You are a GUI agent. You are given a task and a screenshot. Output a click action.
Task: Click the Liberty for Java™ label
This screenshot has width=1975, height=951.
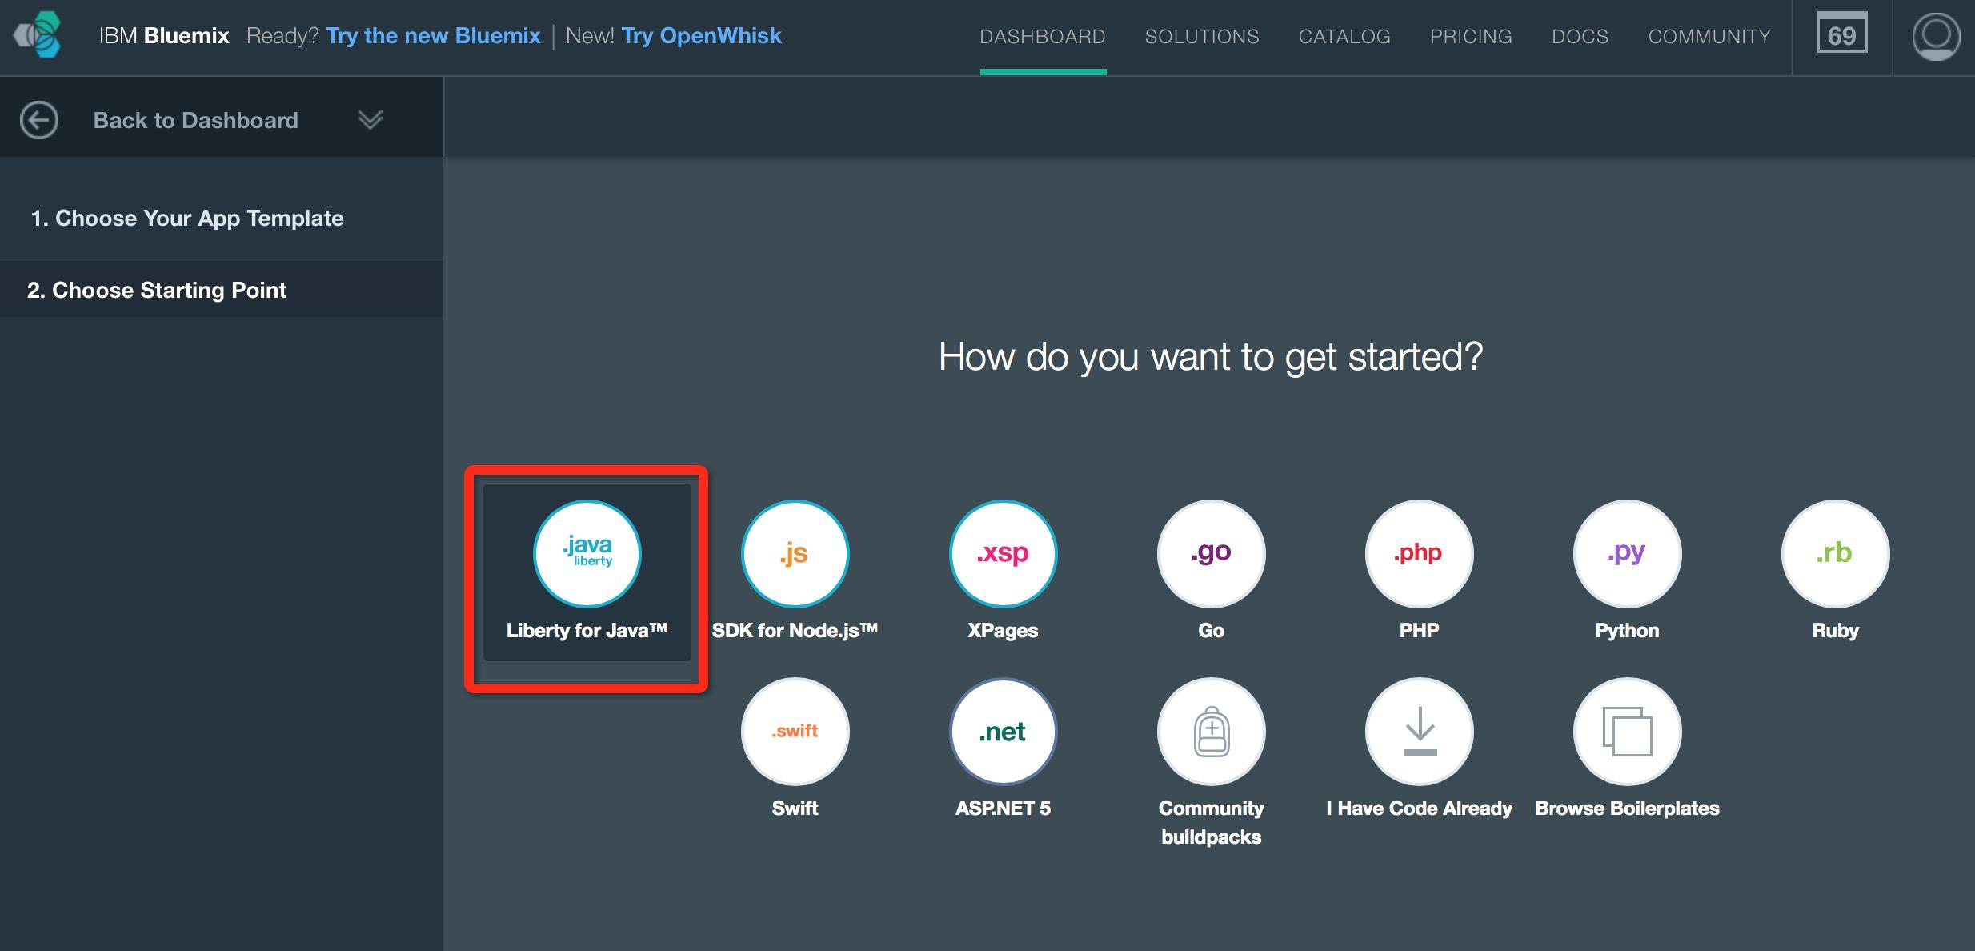[587, 630]
